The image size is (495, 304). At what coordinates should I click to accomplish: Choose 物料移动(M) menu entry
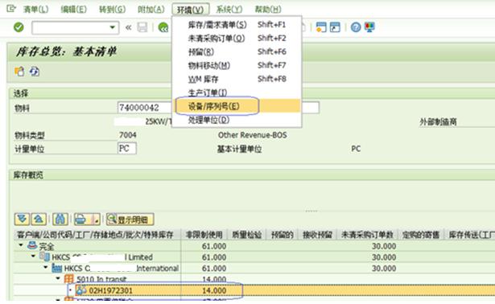click(237, 65)
